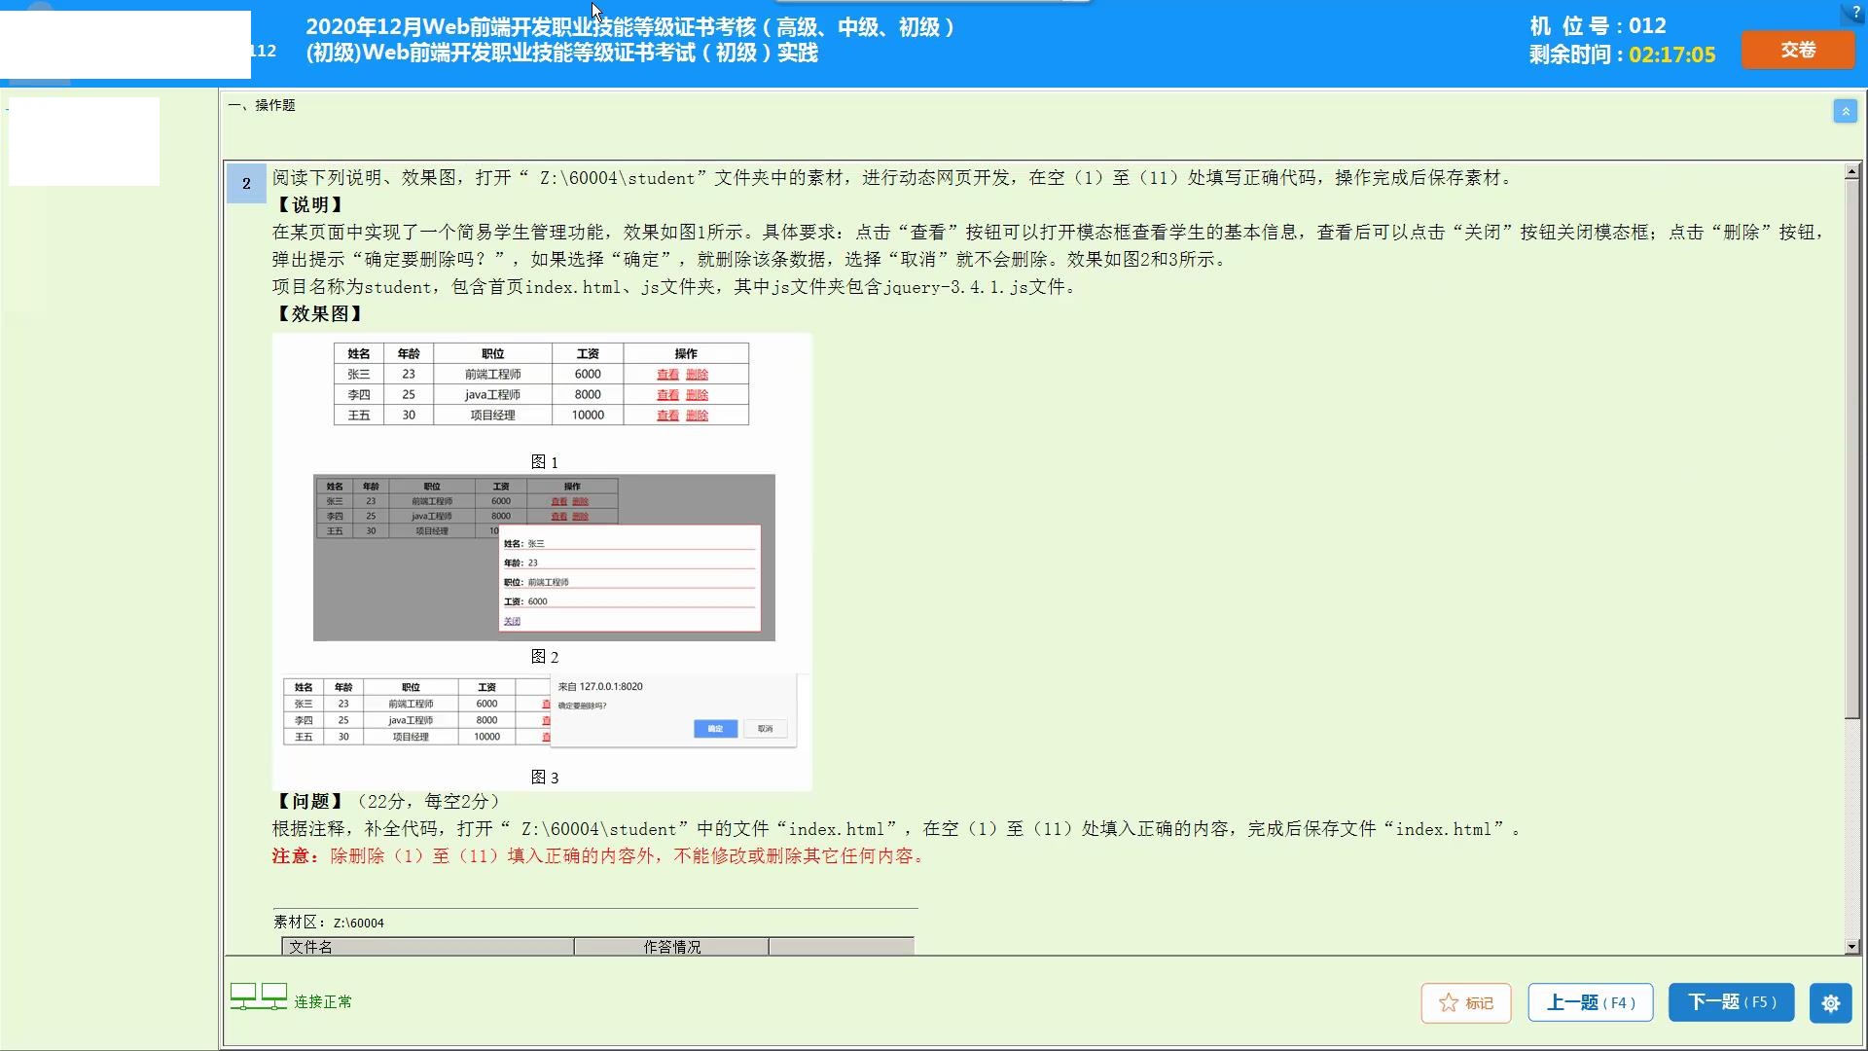Image resolution: width=1868 pixels, height=1051 pixels.
Task: Click the vertical scrollbar thumb
Action: [1851, 448]
